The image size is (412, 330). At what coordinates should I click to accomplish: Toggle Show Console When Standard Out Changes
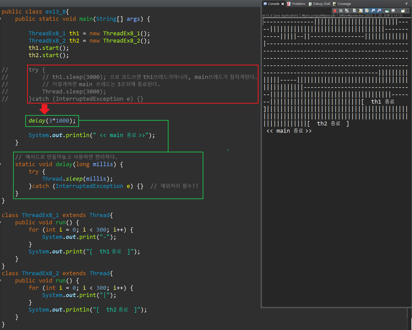(x=373, y=11)
